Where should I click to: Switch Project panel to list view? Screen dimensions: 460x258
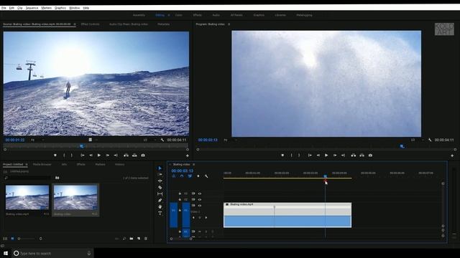tap(5, 239)
